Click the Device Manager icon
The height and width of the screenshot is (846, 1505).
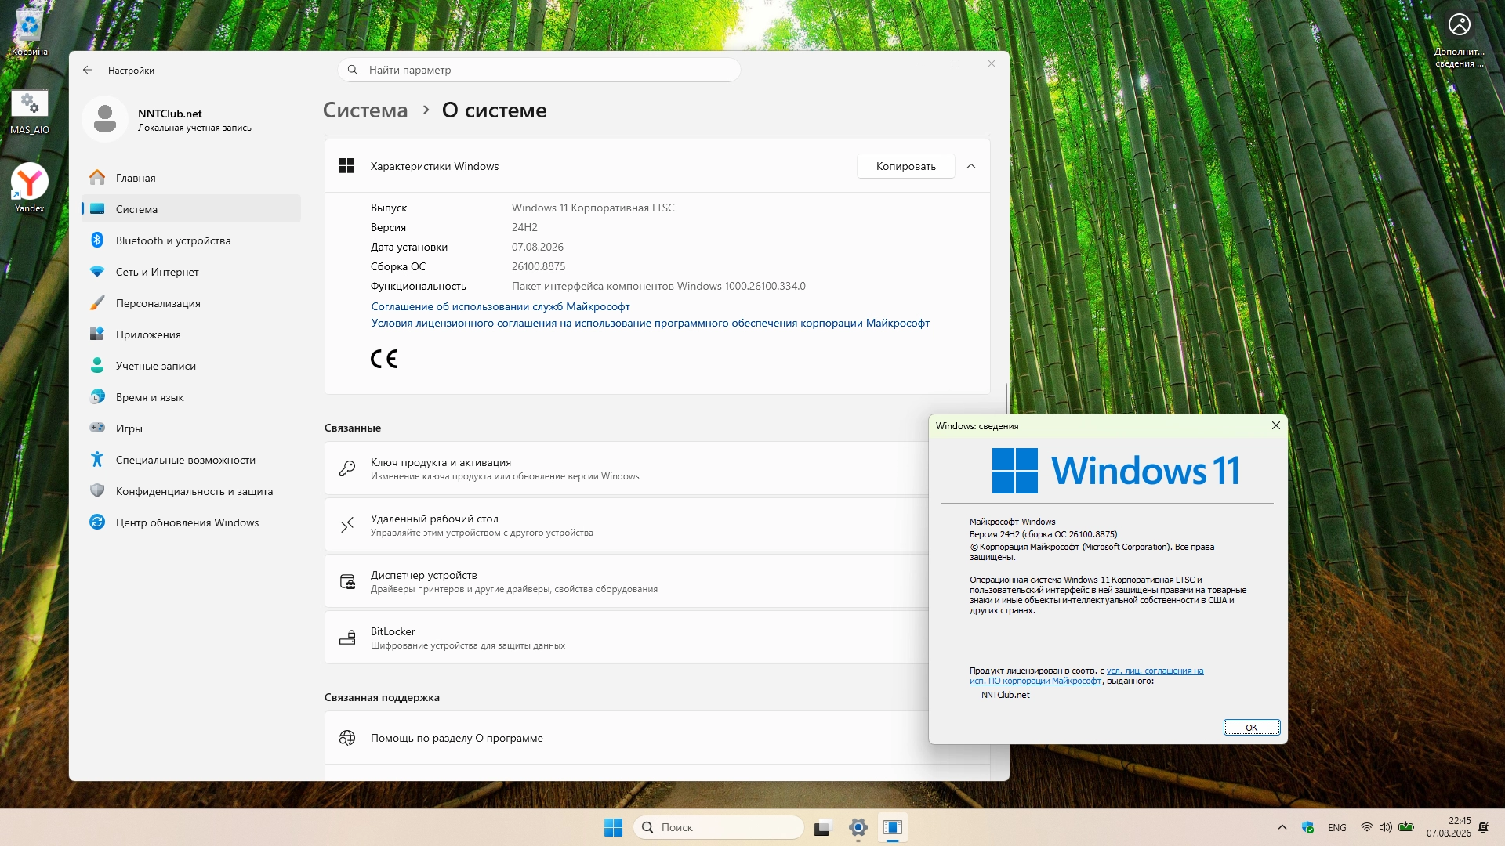coord(347,581)
